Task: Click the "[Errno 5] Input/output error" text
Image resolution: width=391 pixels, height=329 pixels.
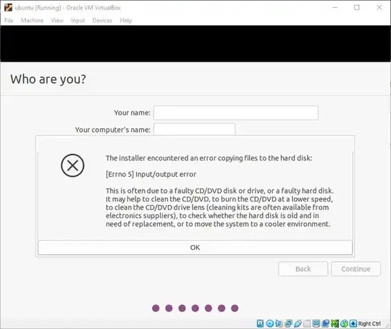Action: click(x=151, y=174)
